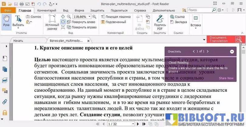Image resolution: width=246 pixels, height=127 pixels.
Task: Expand the left navigation panel arrow
Action: pos(6,46)
